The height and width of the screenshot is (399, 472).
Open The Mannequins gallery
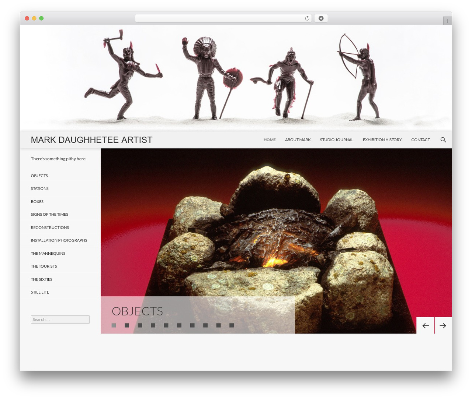(x=48, y=254)
